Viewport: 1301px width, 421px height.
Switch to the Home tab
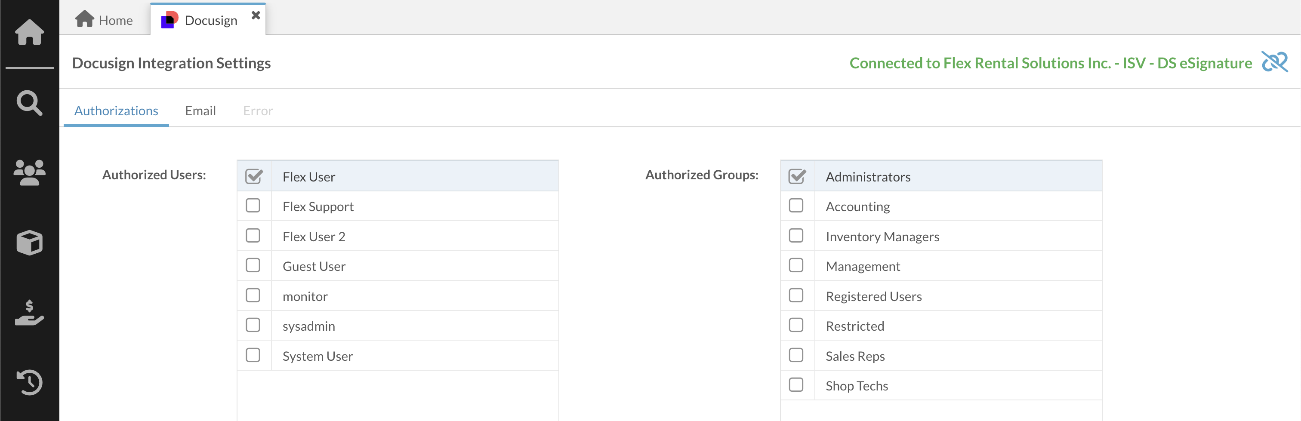point(104,20)
